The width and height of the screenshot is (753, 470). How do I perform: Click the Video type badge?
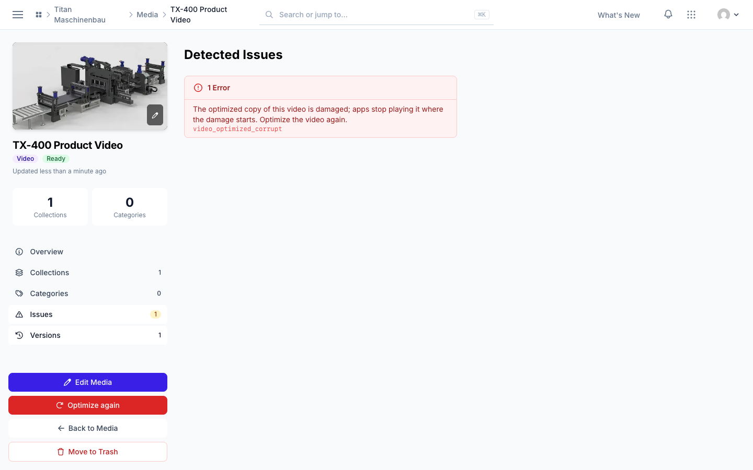click(x=25, y=159)
